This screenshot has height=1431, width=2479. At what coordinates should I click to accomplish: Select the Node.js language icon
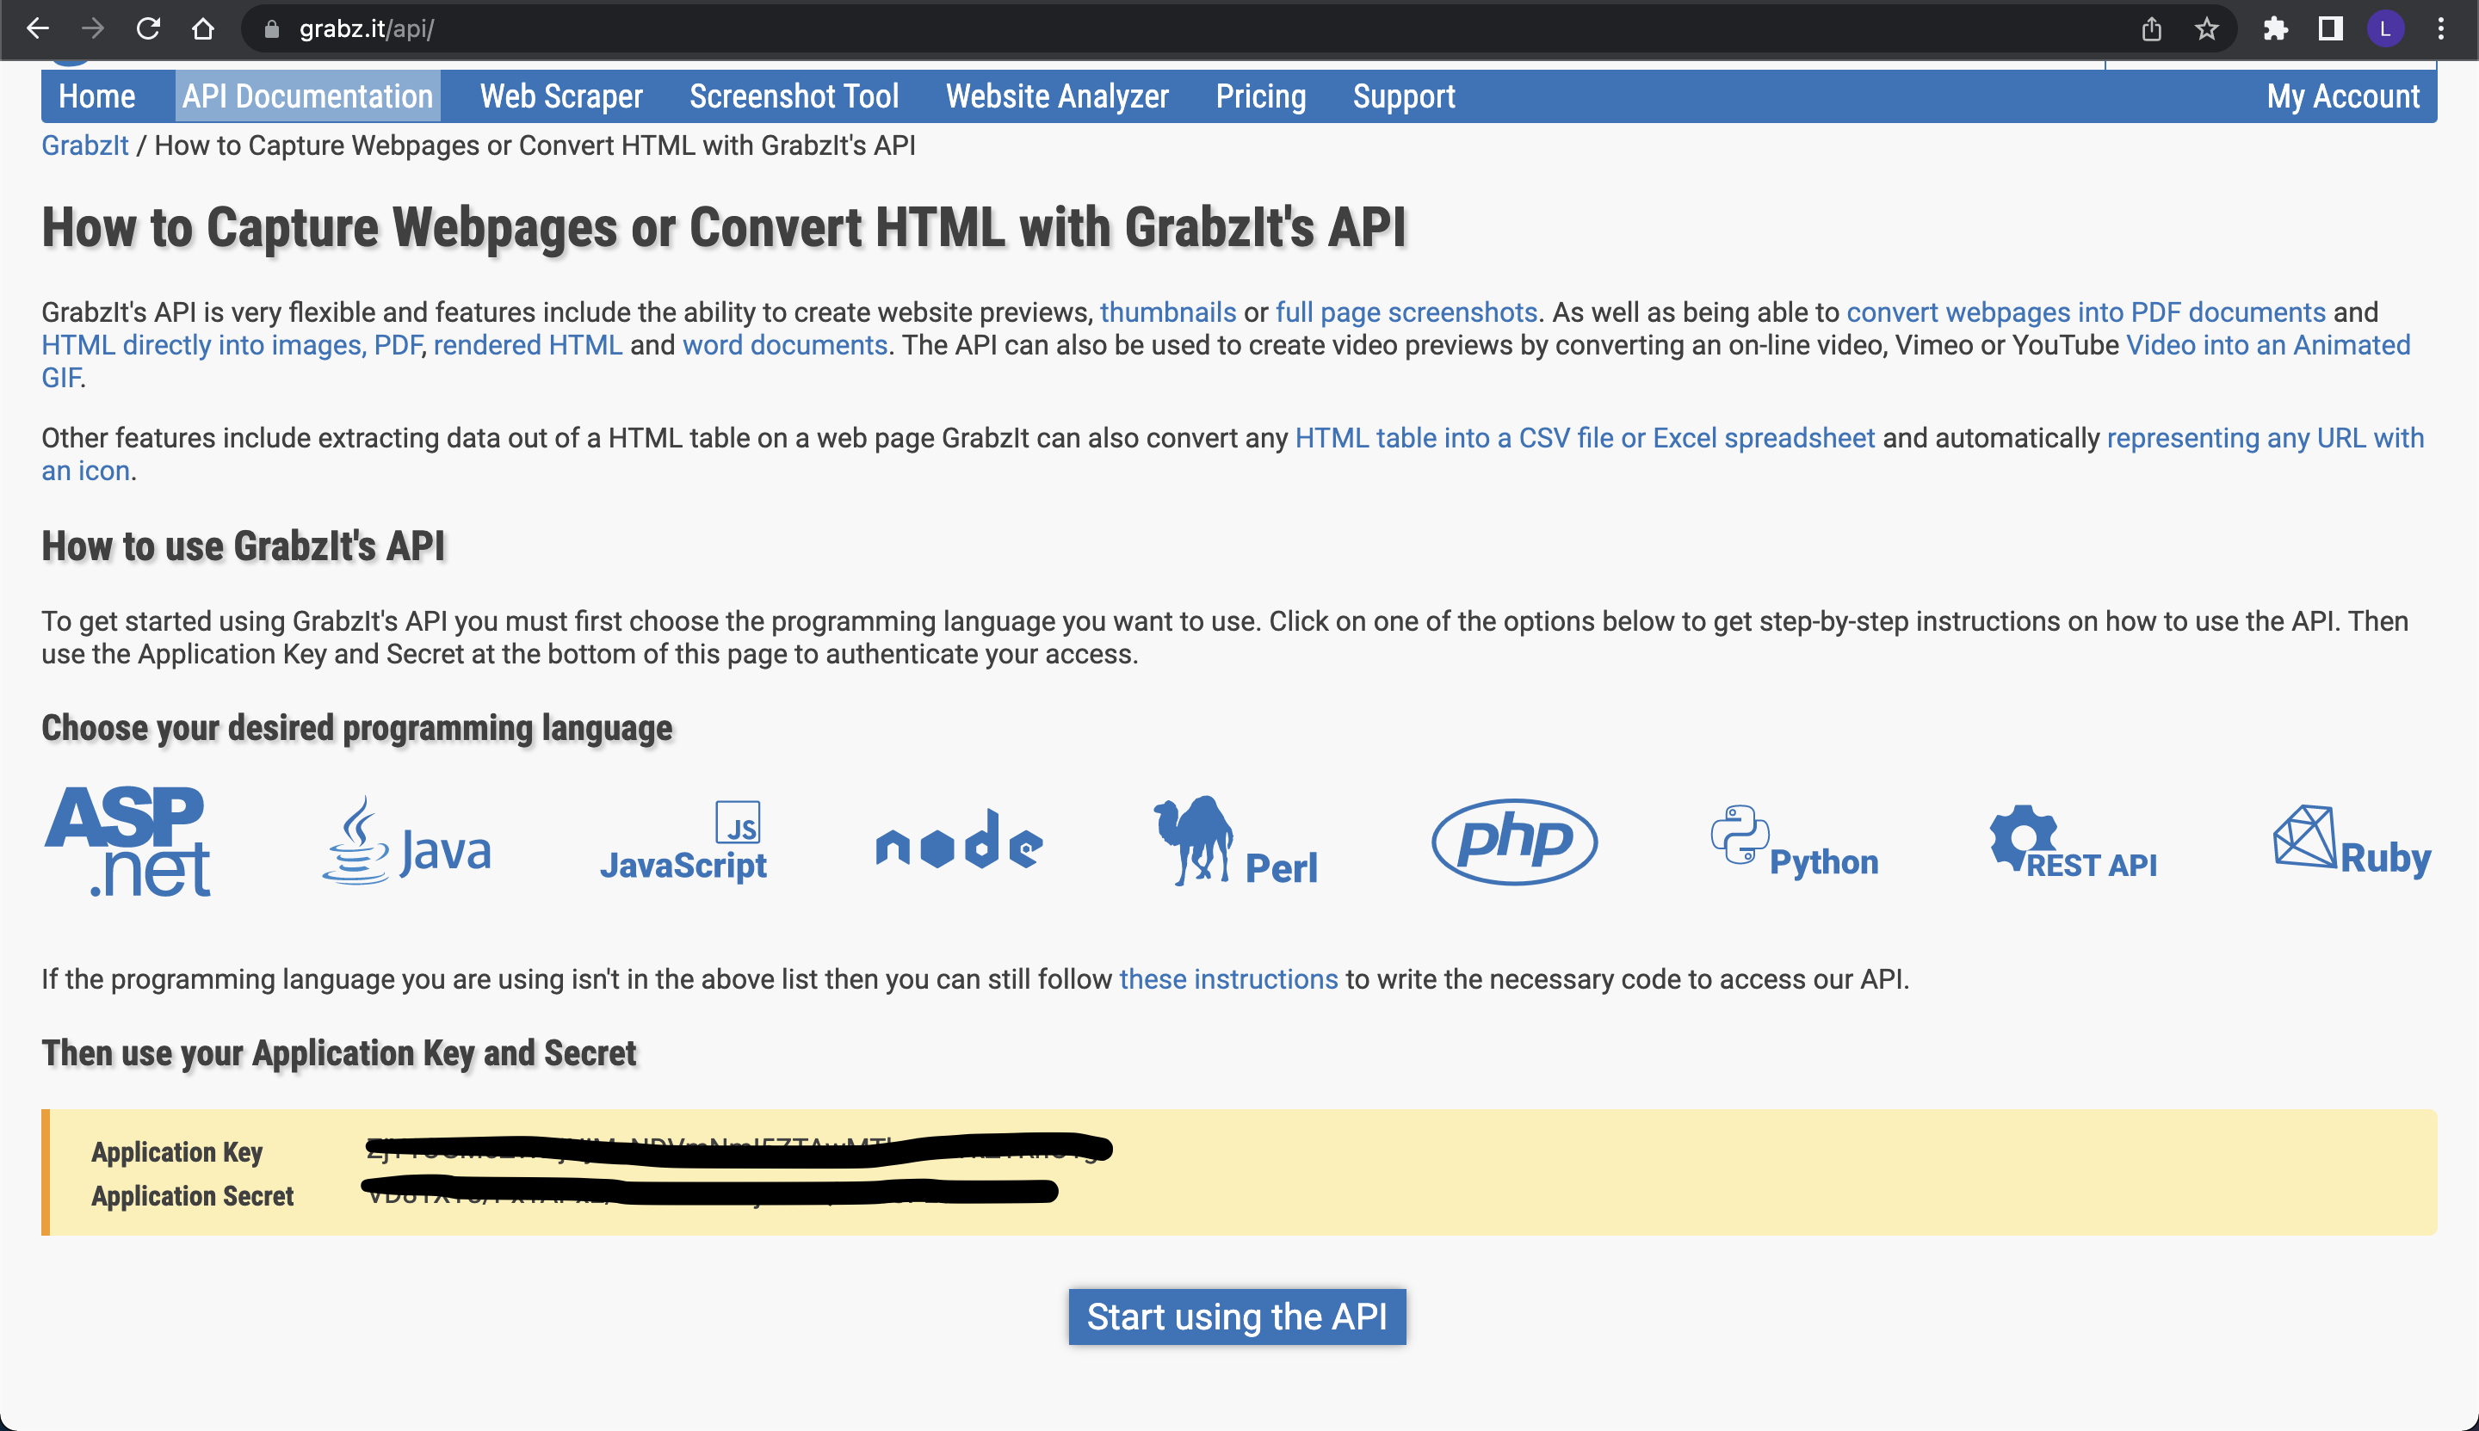coord(958,842)
